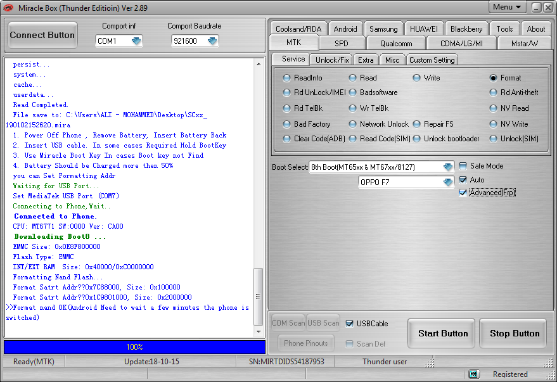Uncheck the Advanced(Frp) checkbox

(463, 193)
